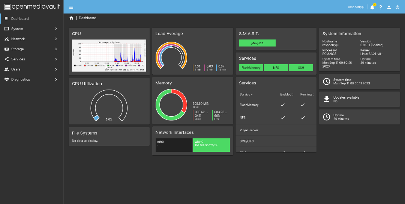Click the home icon in breadcrumb
The image size is (405, 204).
[71, 18]
